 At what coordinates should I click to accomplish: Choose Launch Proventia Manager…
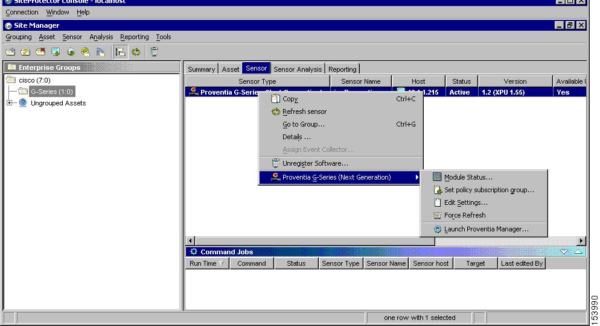(x=484, y=230)
